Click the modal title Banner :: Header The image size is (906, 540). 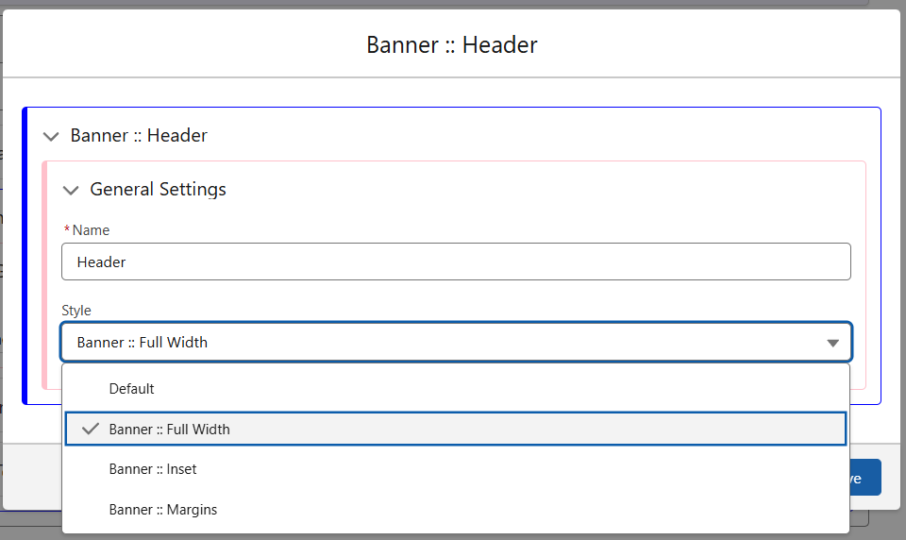pos(452,45)
